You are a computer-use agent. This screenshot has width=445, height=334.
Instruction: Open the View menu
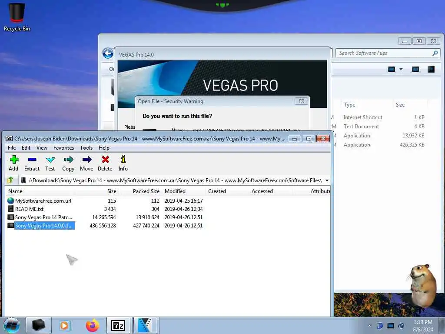42,148
